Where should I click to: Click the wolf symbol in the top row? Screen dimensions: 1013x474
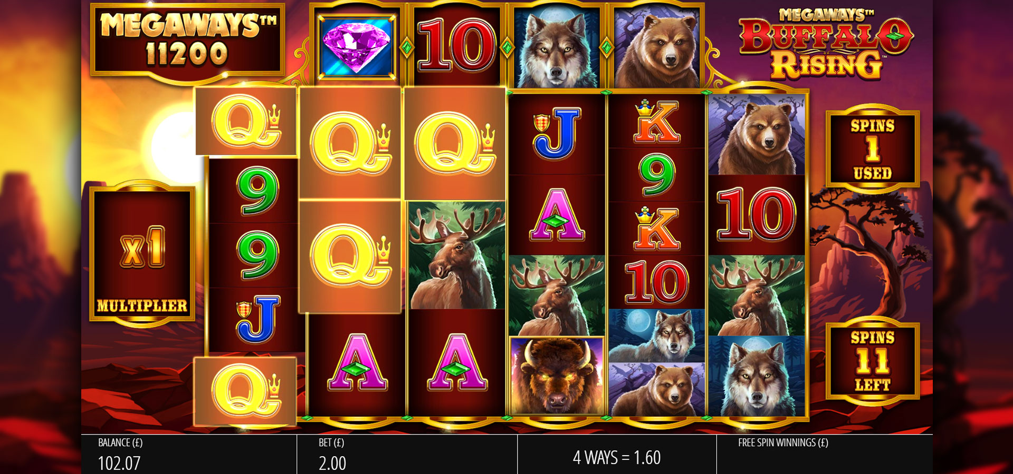(557, 47)
